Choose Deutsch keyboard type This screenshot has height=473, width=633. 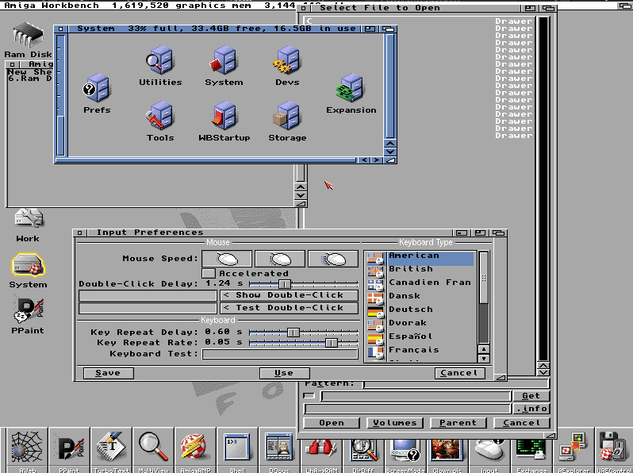[410, 310]
